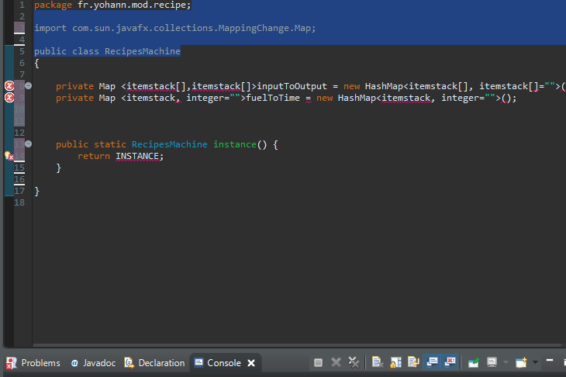This screenshot has width=566, height=377.
Task: Toggle Word Wrap in the console toolbar
Action: (413, 362)
